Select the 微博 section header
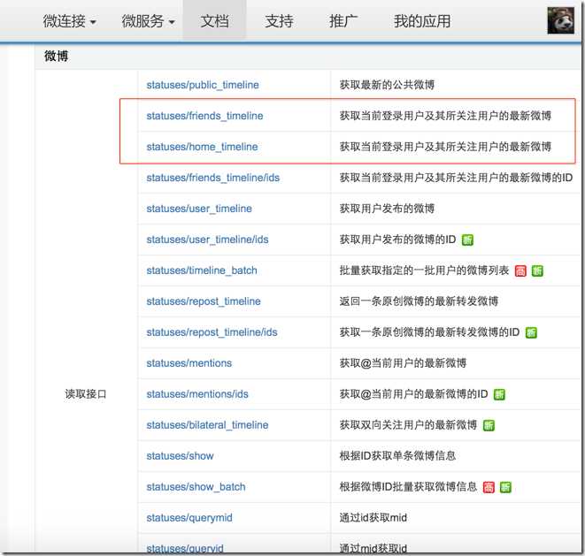This screenshot has height=556, width=585. point(57,57)
